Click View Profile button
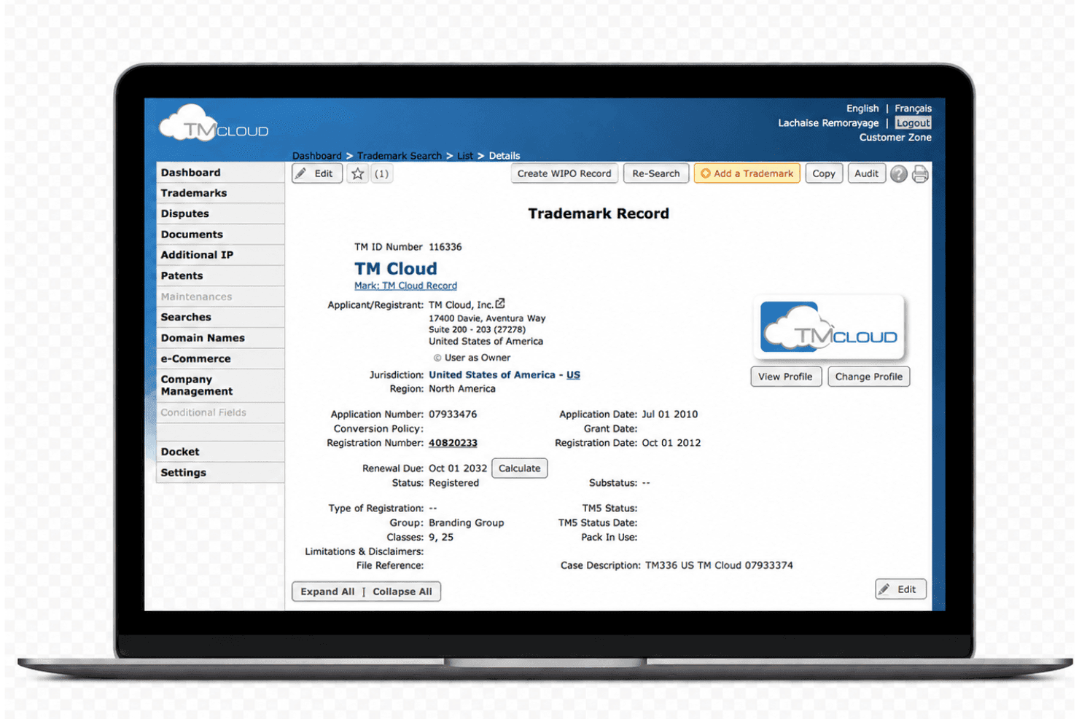The image size is (1079, 719). click(786, 377)
